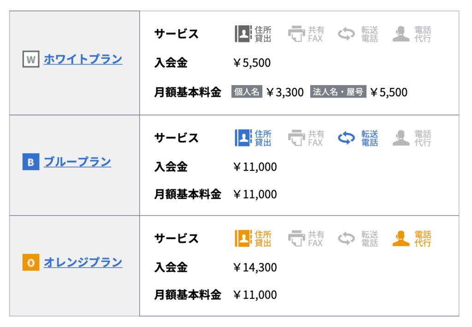Click the gray 転送電話 icon in White plan
This screenshot has height=327, width=472.
point(347,34)
